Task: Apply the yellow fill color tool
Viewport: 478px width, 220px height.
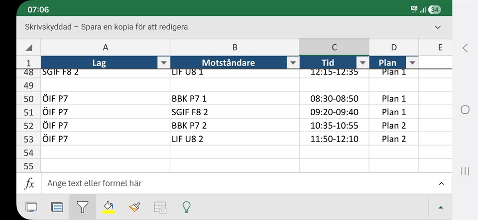Action: tap(109, 207)
